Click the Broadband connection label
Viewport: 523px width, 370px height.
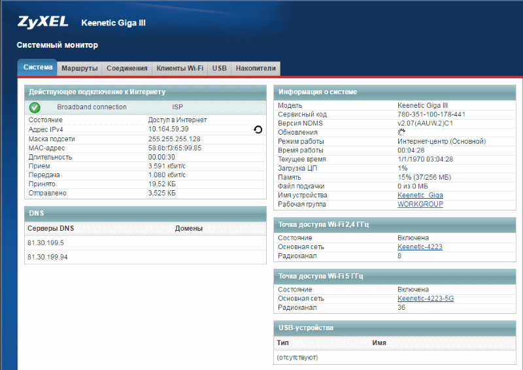92,107
